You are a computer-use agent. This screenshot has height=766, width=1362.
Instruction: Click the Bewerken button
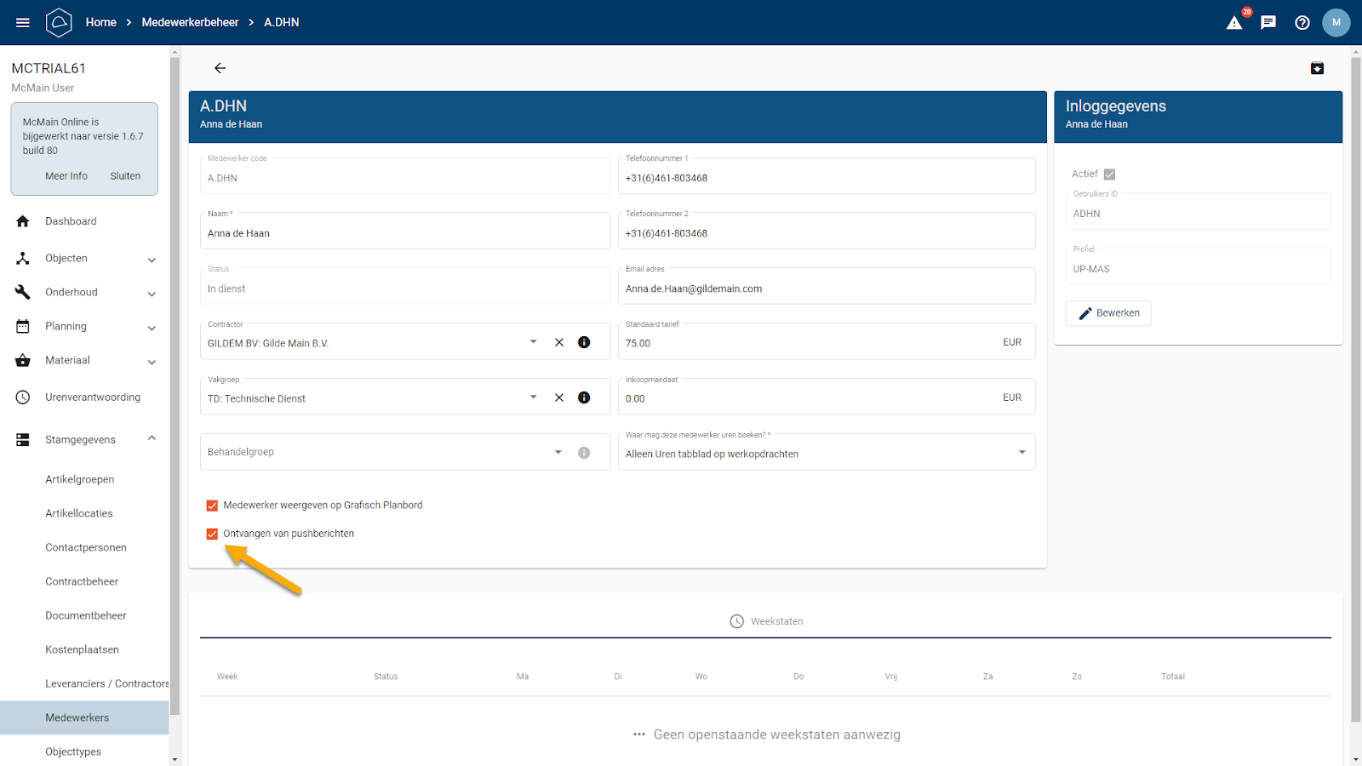[x=1108, y=313]
